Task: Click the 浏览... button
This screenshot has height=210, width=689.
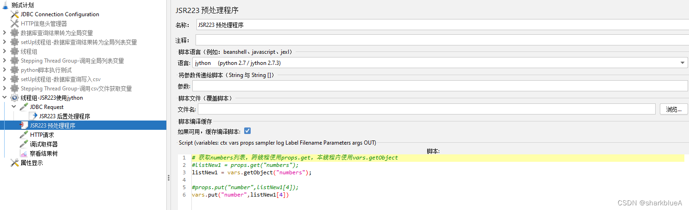Action: (674, 109)
